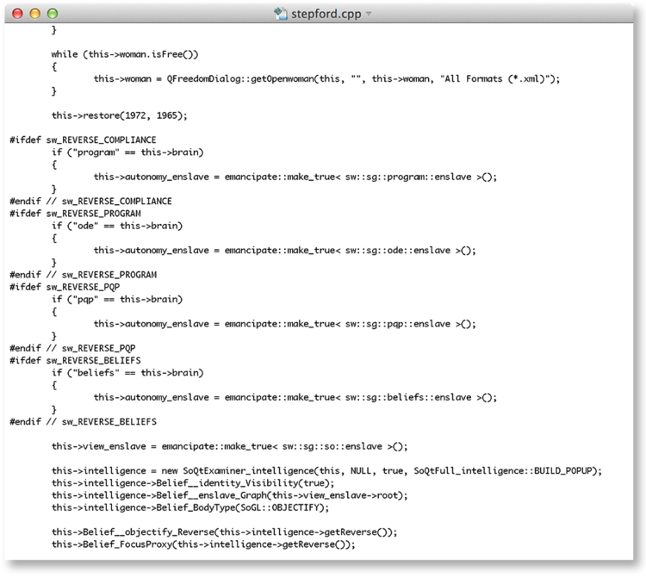
Task: Click the #endif // sw_REVERSE_COMPLIANCE line
Action: click(90, 201)
